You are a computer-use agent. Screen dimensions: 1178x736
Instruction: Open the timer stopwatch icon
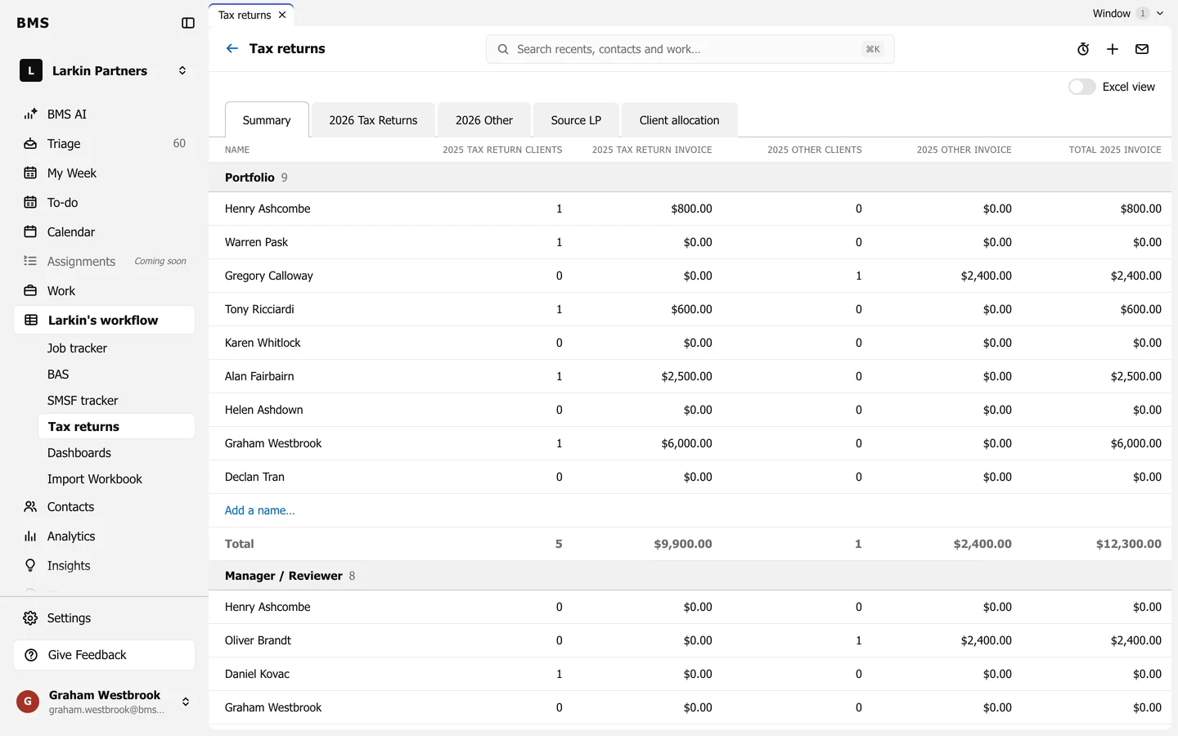(x=1083, y=49)
